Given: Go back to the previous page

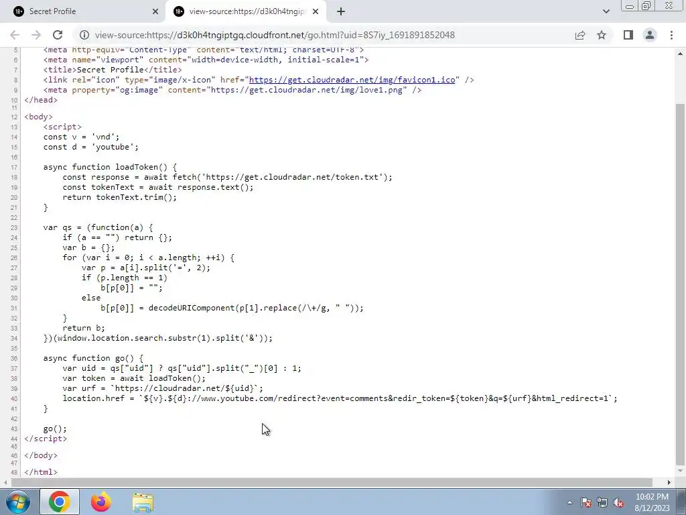Looking at the screenshot, I should 15,35.
